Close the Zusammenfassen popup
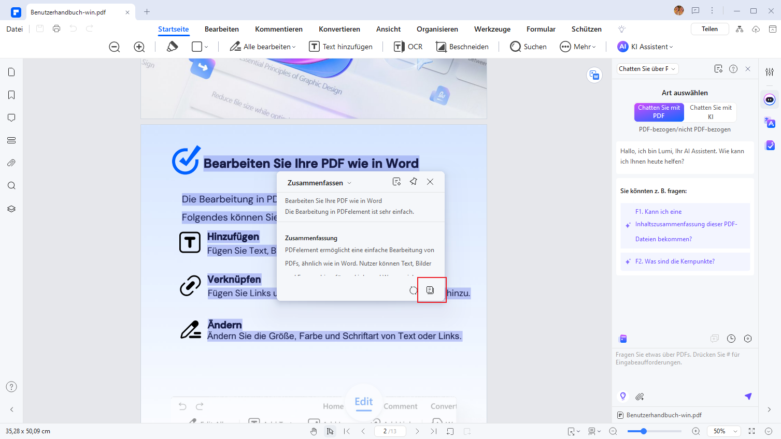Viewport: 781px width, 439px height. pyautogui.click(x=430, y=182)
